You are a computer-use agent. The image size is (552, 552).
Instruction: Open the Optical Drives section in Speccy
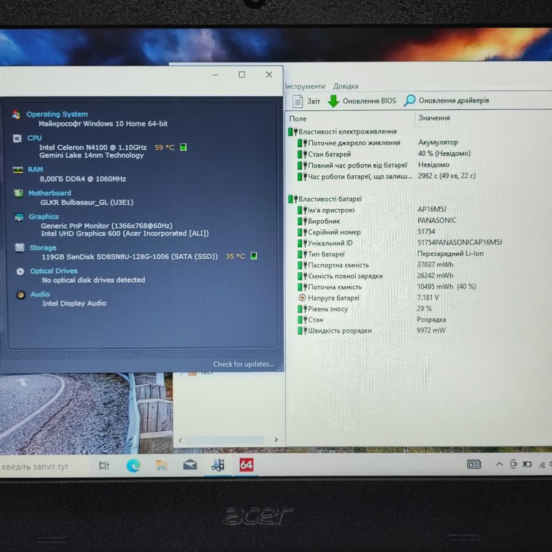click(54, 270)
